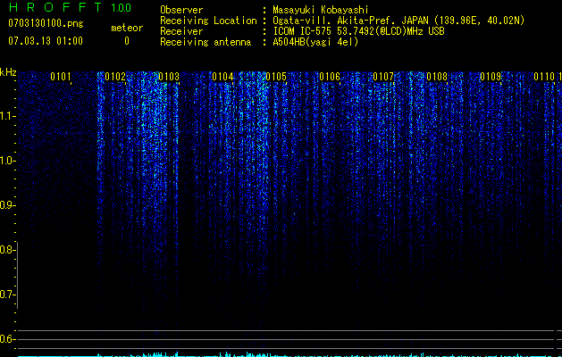Click the ICOM IC-575 53.7492 receiver text

pos(358,31)
